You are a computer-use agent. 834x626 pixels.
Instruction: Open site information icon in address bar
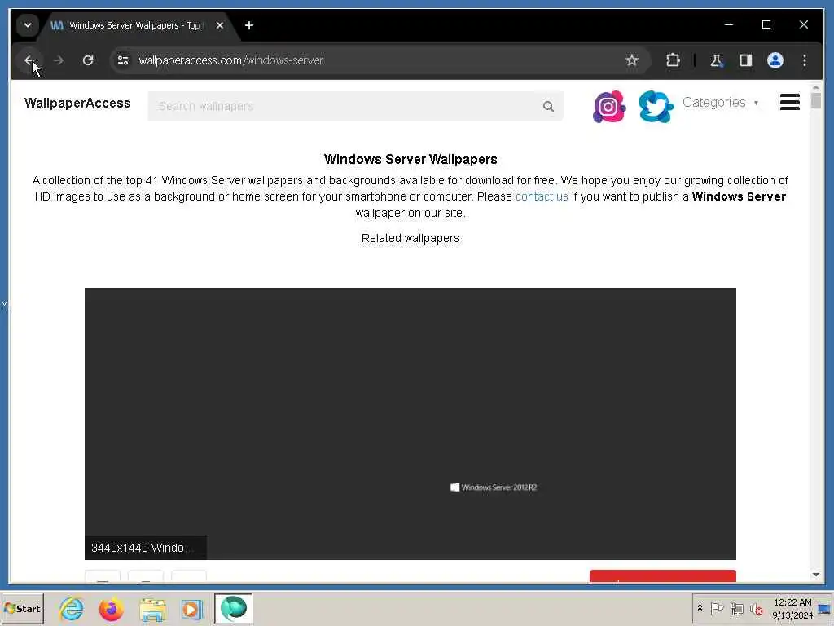[123, 60]
